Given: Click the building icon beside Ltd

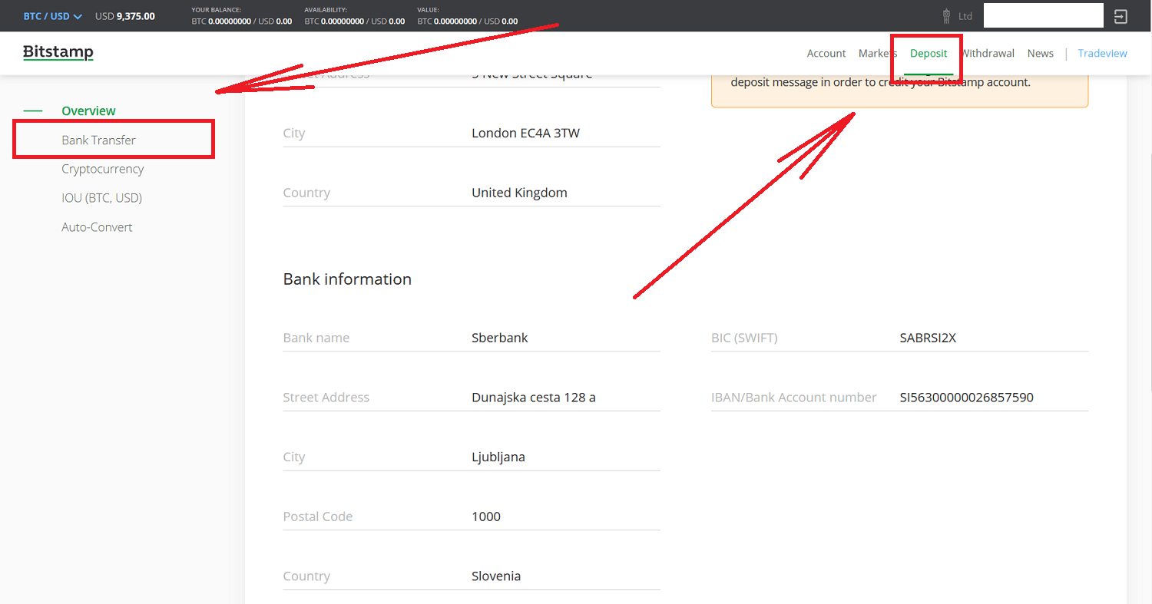Looking at the screenshot, I should 947,15.
